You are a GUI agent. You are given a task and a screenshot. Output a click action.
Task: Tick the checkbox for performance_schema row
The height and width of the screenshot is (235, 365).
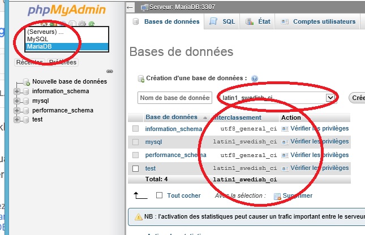[135, 155]
